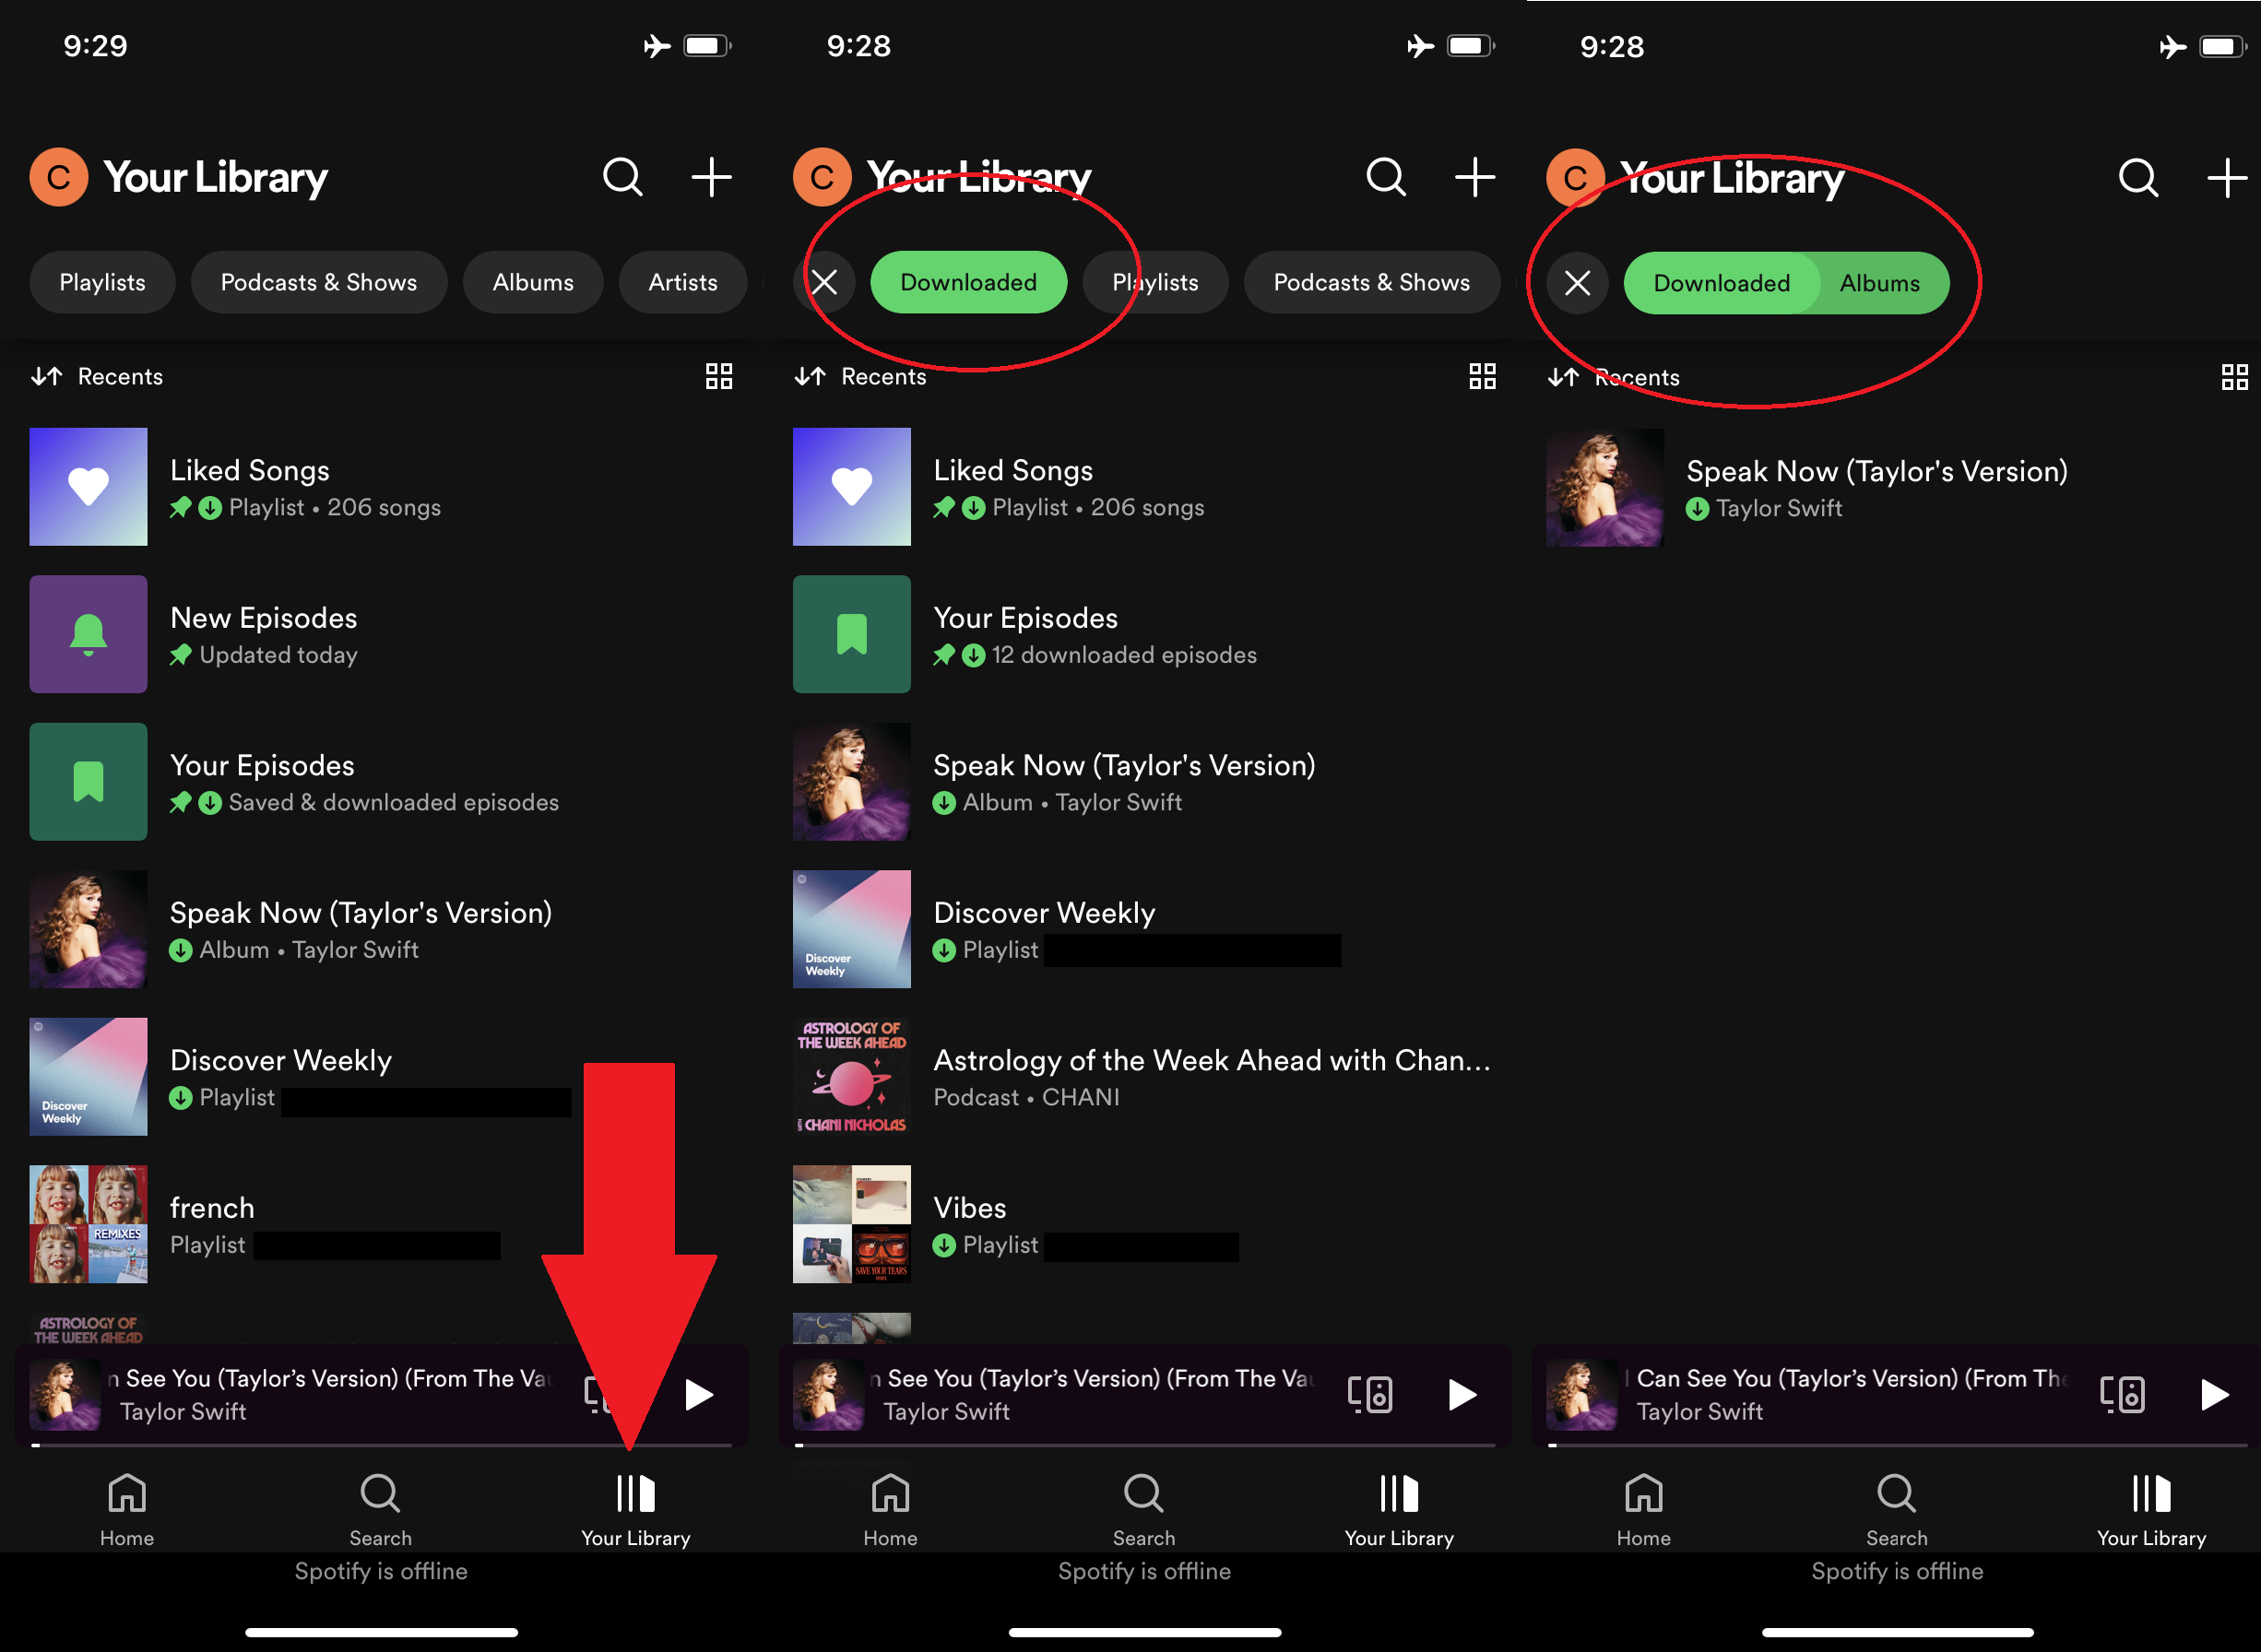Select the Playlists filter chip

pyautogui.click(x=101, y=282)
